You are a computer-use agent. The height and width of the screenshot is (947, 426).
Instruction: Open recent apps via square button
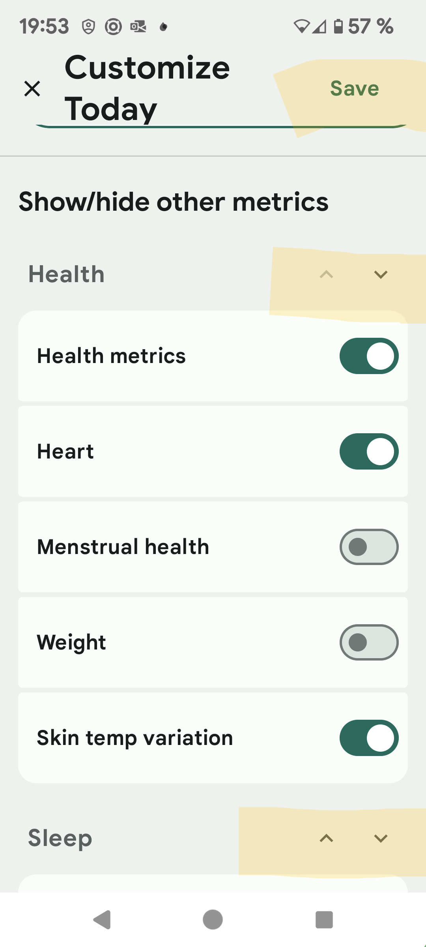point(324,919)
